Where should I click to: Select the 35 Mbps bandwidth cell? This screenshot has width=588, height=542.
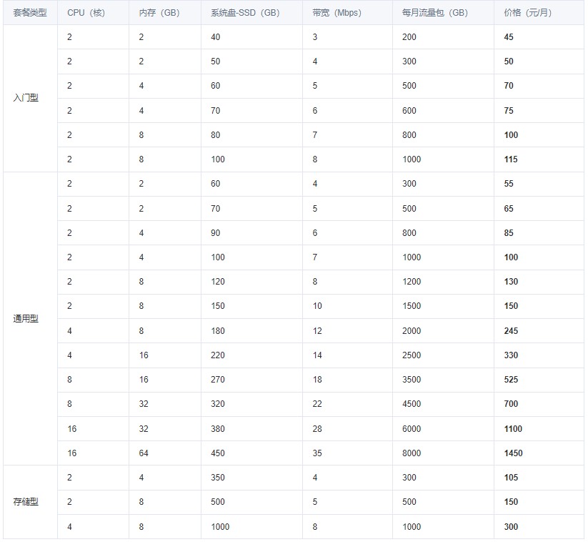(x=348, y=453)
